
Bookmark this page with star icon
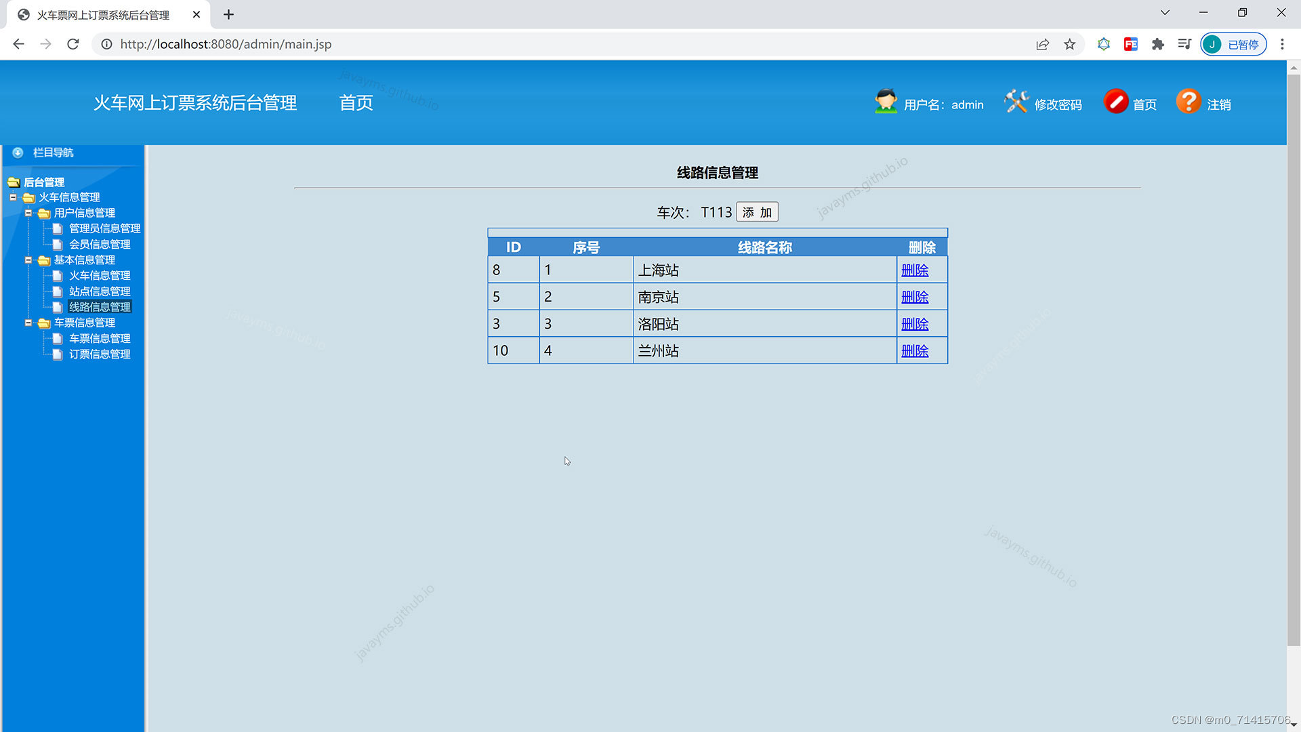point(1070,44)
